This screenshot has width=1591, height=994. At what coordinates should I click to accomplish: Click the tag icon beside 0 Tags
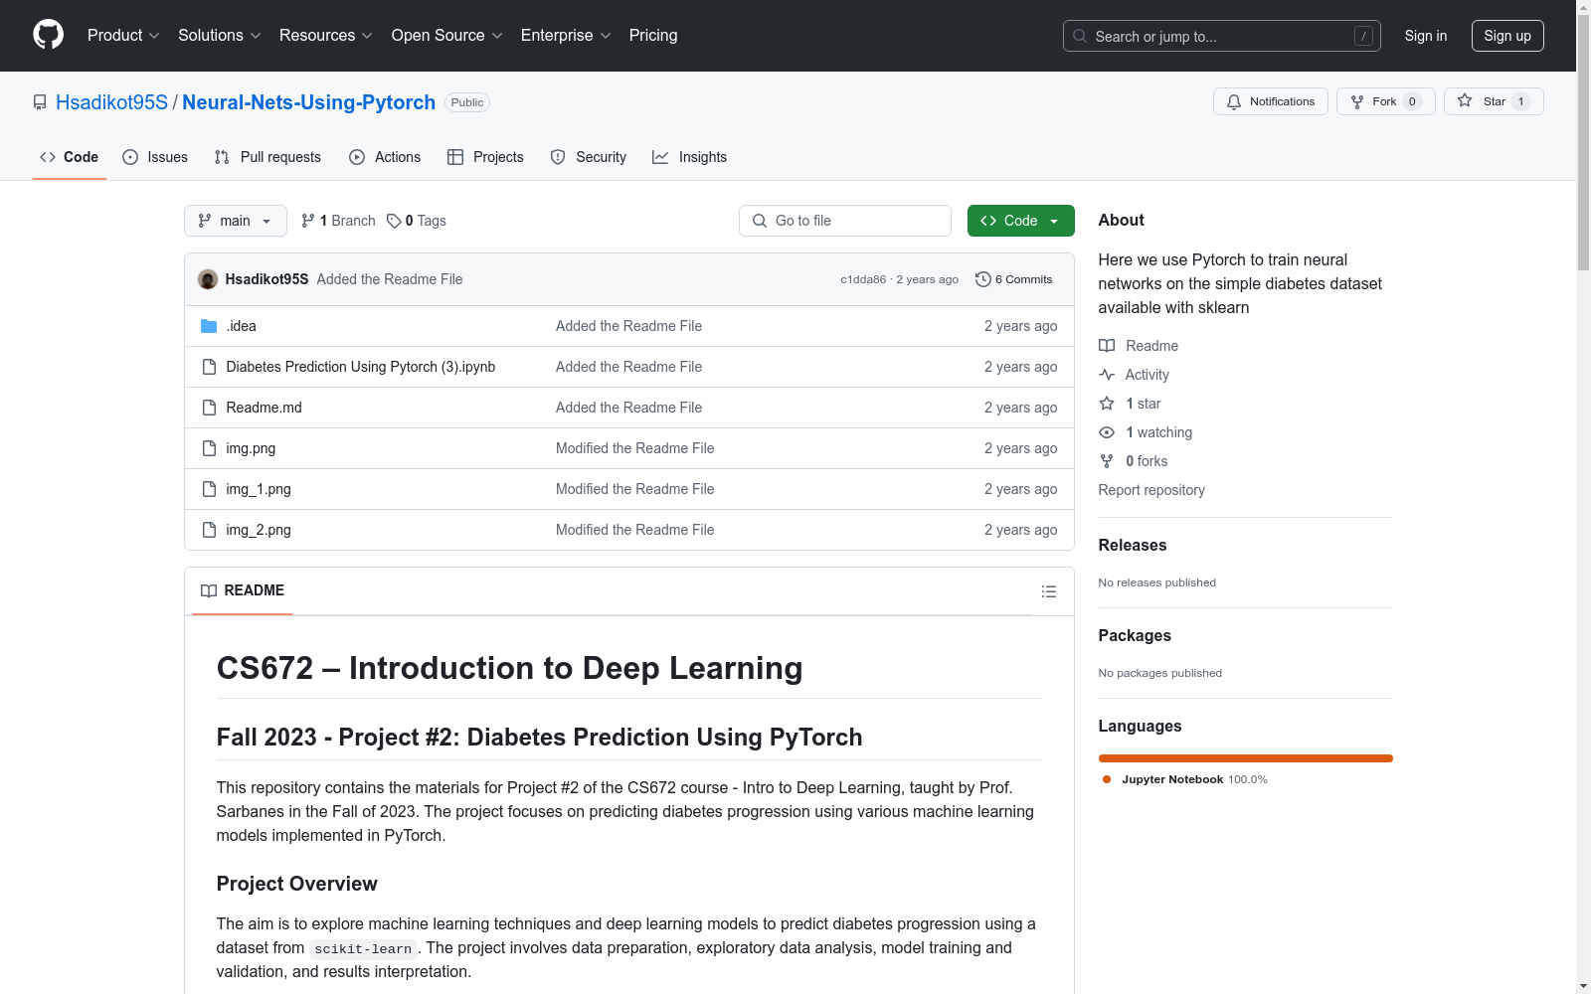[394, 221]
